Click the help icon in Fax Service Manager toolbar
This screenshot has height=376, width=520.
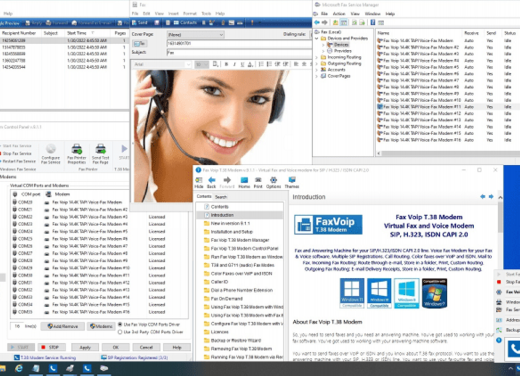(x=373, y=23)
